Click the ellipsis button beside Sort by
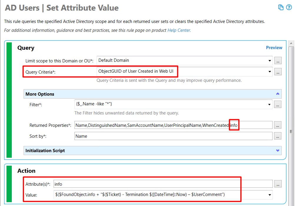297x206 pixels. tap(278, 136)
